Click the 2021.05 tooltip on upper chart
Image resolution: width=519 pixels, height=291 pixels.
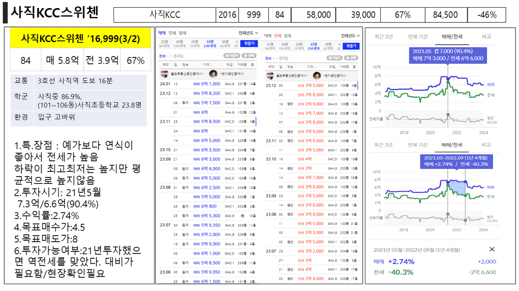click(448, 54)
